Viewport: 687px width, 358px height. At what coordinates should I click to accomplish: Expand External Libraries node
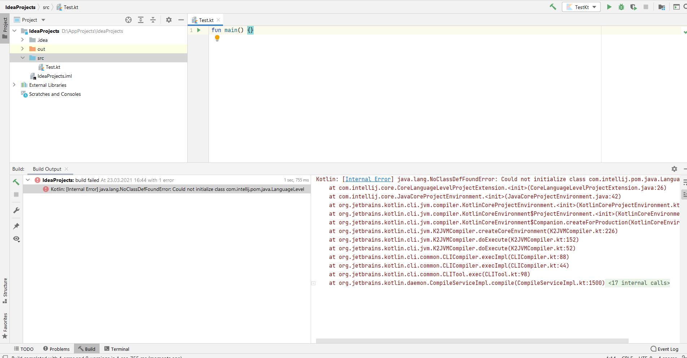(x=14, y=85)
